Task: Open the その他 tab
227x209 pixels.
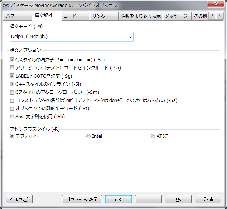Action: click(x=200, y=16)
